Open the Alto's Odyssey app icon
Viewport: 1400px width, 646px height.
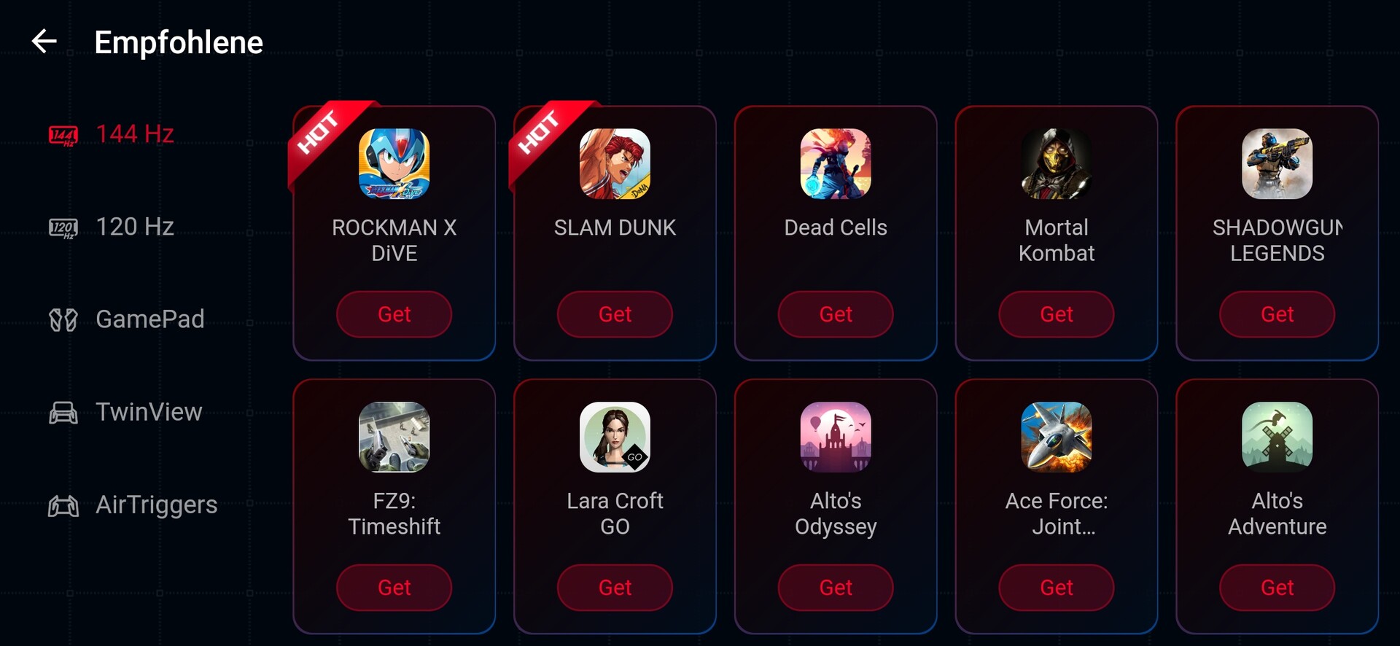pyautogui.click(x=836, y=437)
